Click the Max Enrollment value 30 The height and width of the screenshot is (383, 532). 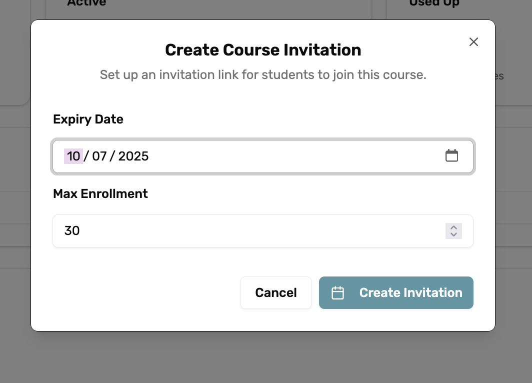click(x=73, y=230)
